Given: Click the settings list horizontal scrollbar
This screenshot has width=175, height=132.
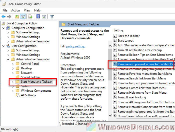Looking at the screenshot, I should (139, 119).
